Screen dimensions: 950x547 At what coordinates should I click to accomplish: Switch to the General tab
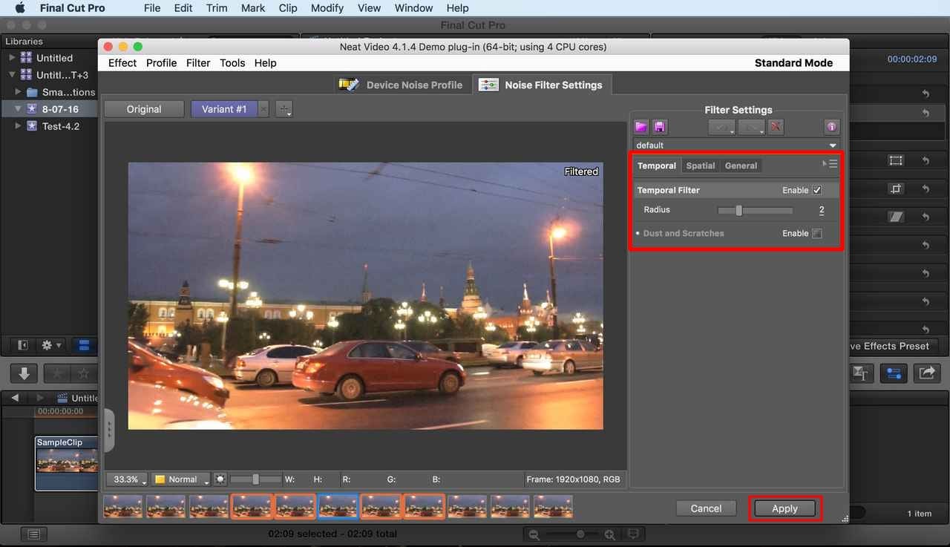tap(741, 166)
